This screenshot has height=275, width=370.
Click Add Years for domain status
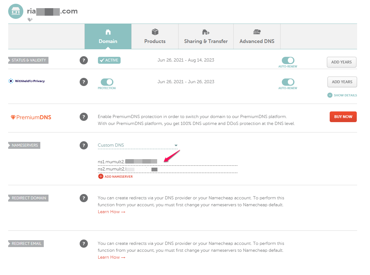(x=341, y=62)
